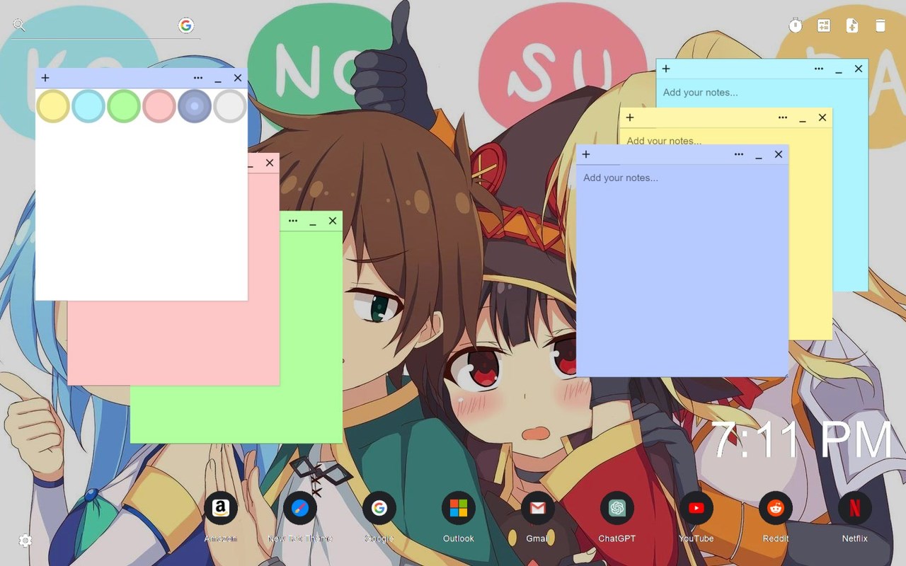The image size is (906, 566).
Task: Choose the periwinkle blue color swatch
Action: [195, 106]
